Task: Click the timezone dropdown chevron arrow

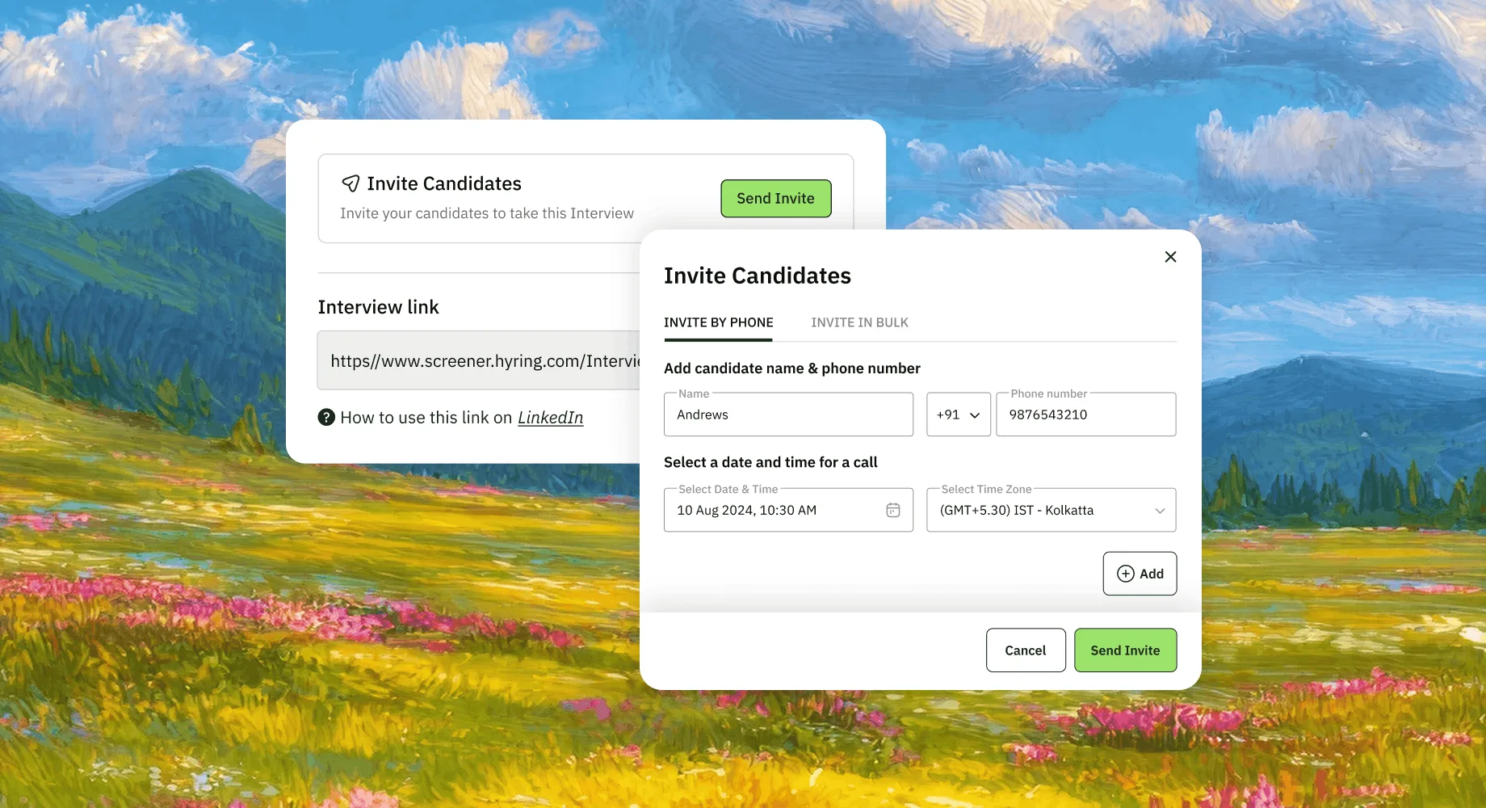Action: coord(1160,511)
